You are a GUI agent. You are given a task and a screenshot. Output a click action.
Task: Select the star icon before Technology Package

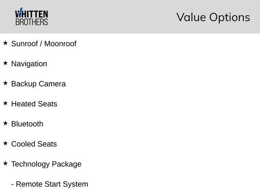click(5, 163)
